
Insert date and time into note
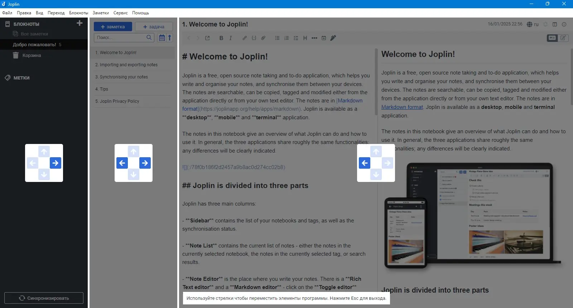coord(324,38)
